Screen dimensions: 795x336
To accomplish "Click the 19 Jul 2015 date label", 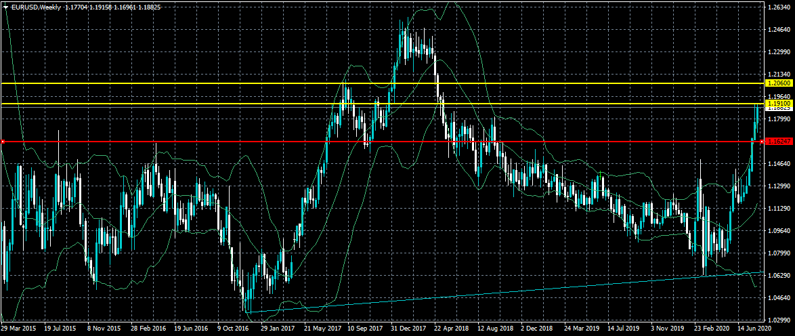I will pos(61,329).
